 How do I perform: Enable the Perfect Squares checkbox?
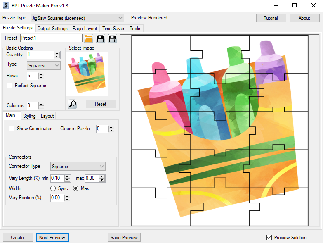(x=10, y=86)
